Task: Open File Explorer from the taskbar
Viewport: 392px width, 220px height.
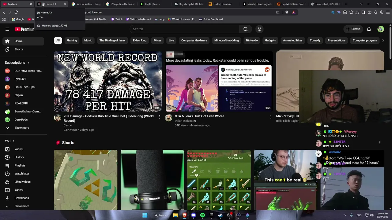Action: 175,215
